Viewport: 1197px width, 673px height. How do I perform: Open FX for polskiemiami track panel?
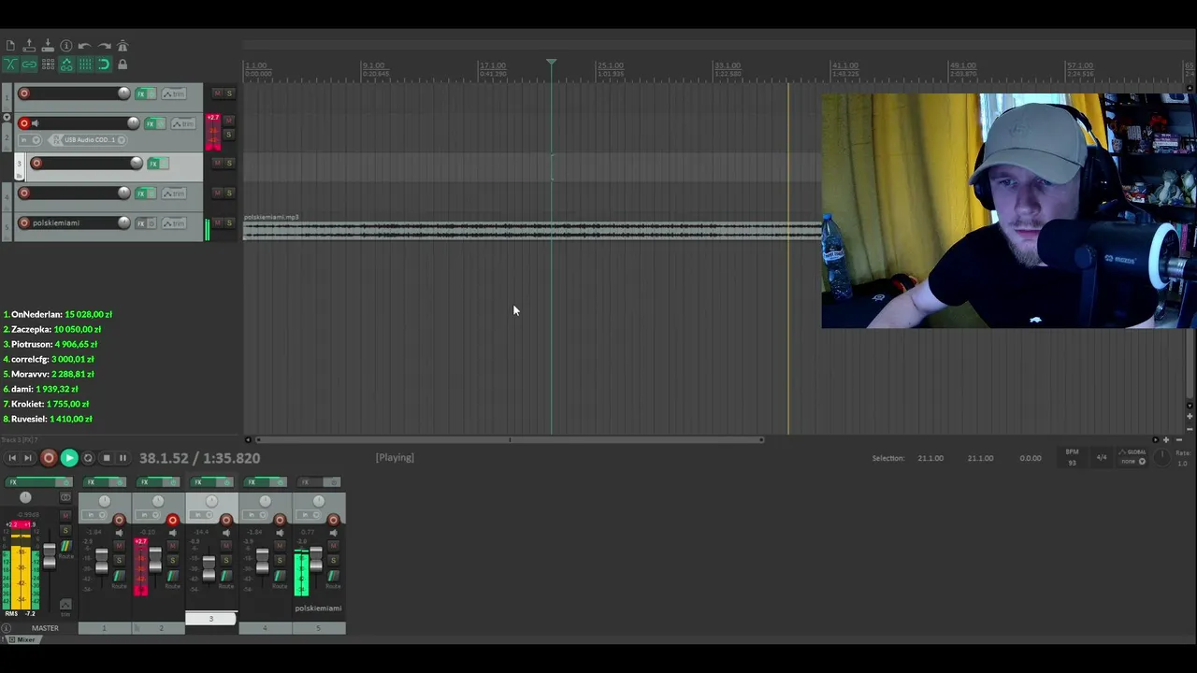coord(141,222)
